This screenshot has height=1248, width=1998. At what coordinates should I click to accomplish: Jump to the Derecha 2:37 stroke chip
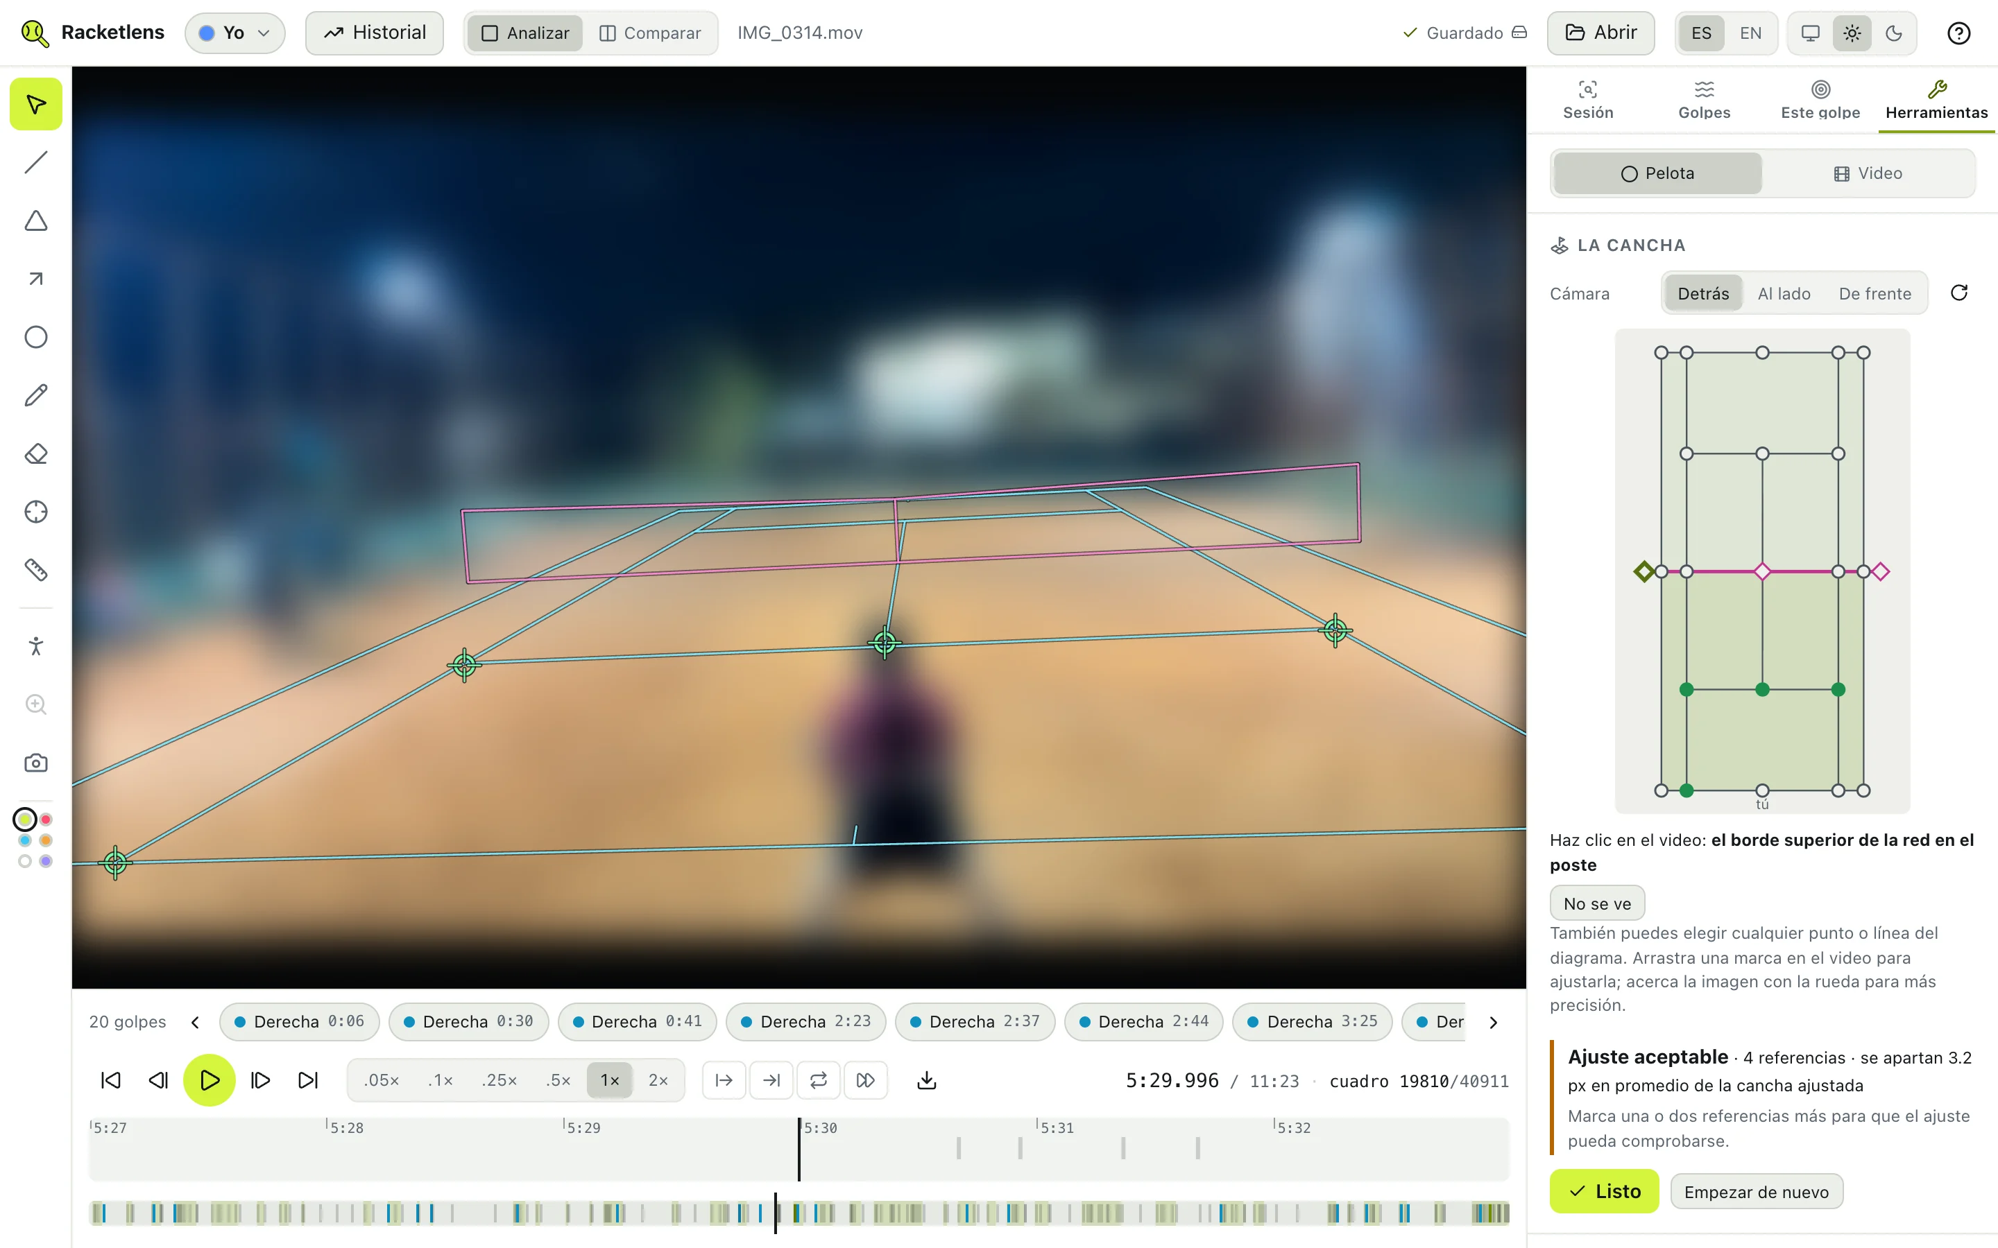[974, 1022]
